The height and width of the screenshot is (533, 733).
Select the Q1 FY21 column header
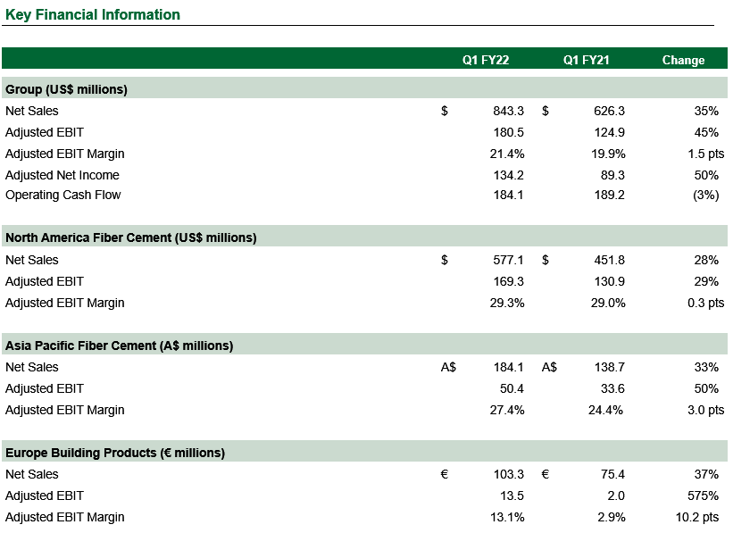587,61
